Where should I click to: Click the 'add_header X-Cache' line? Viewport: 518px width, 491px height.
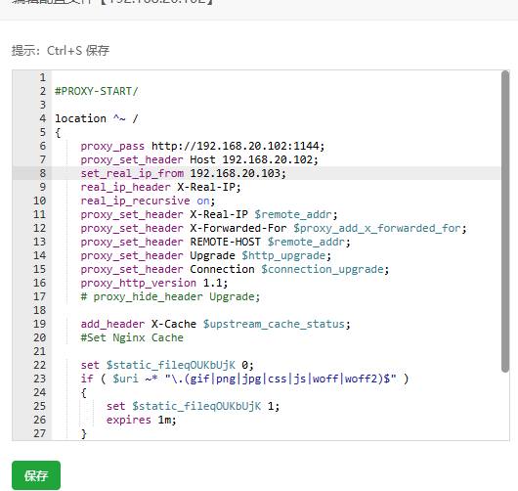click(215, 324)
